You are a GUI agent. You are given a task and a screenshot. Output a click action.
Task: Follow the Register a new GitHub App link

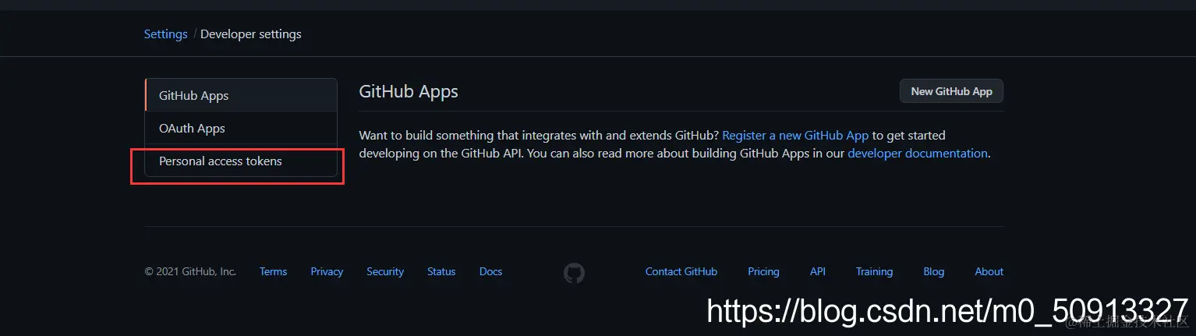795,135
